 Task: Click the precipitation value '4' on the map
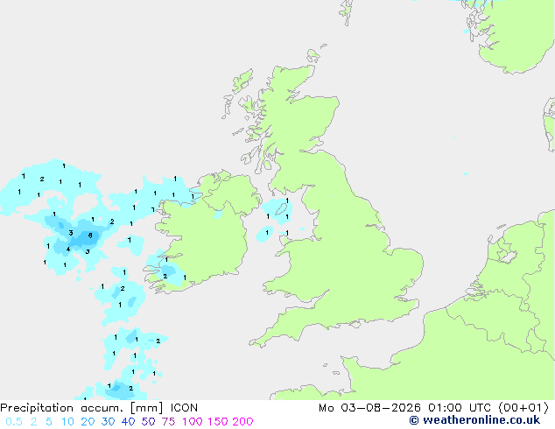click(68, 250)
